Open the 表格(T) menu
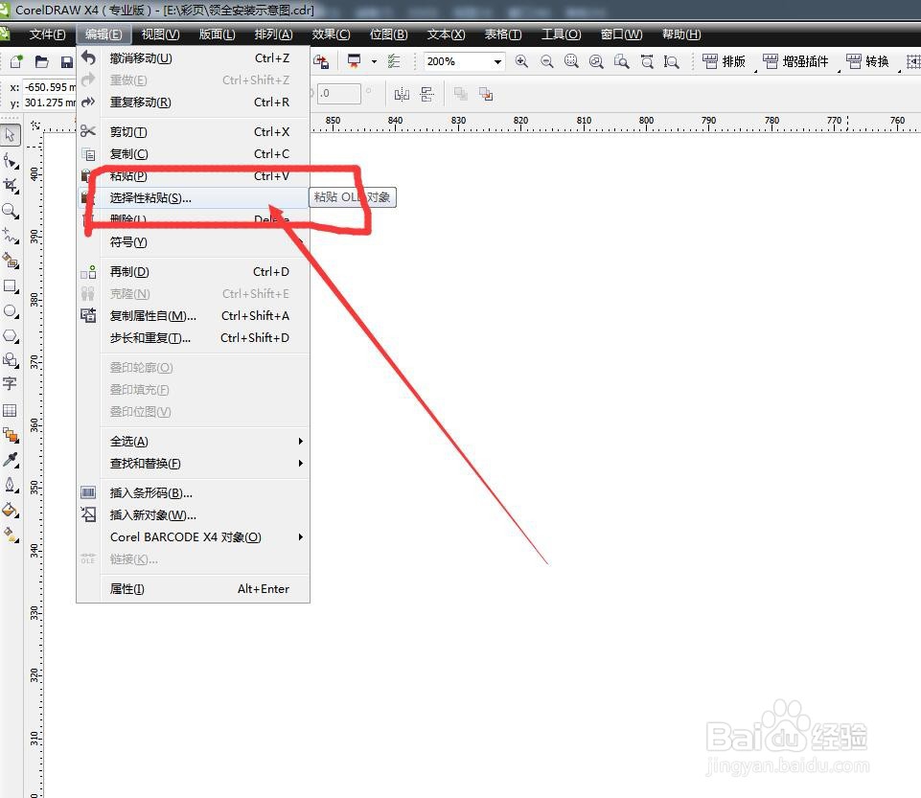 [503, 34]
